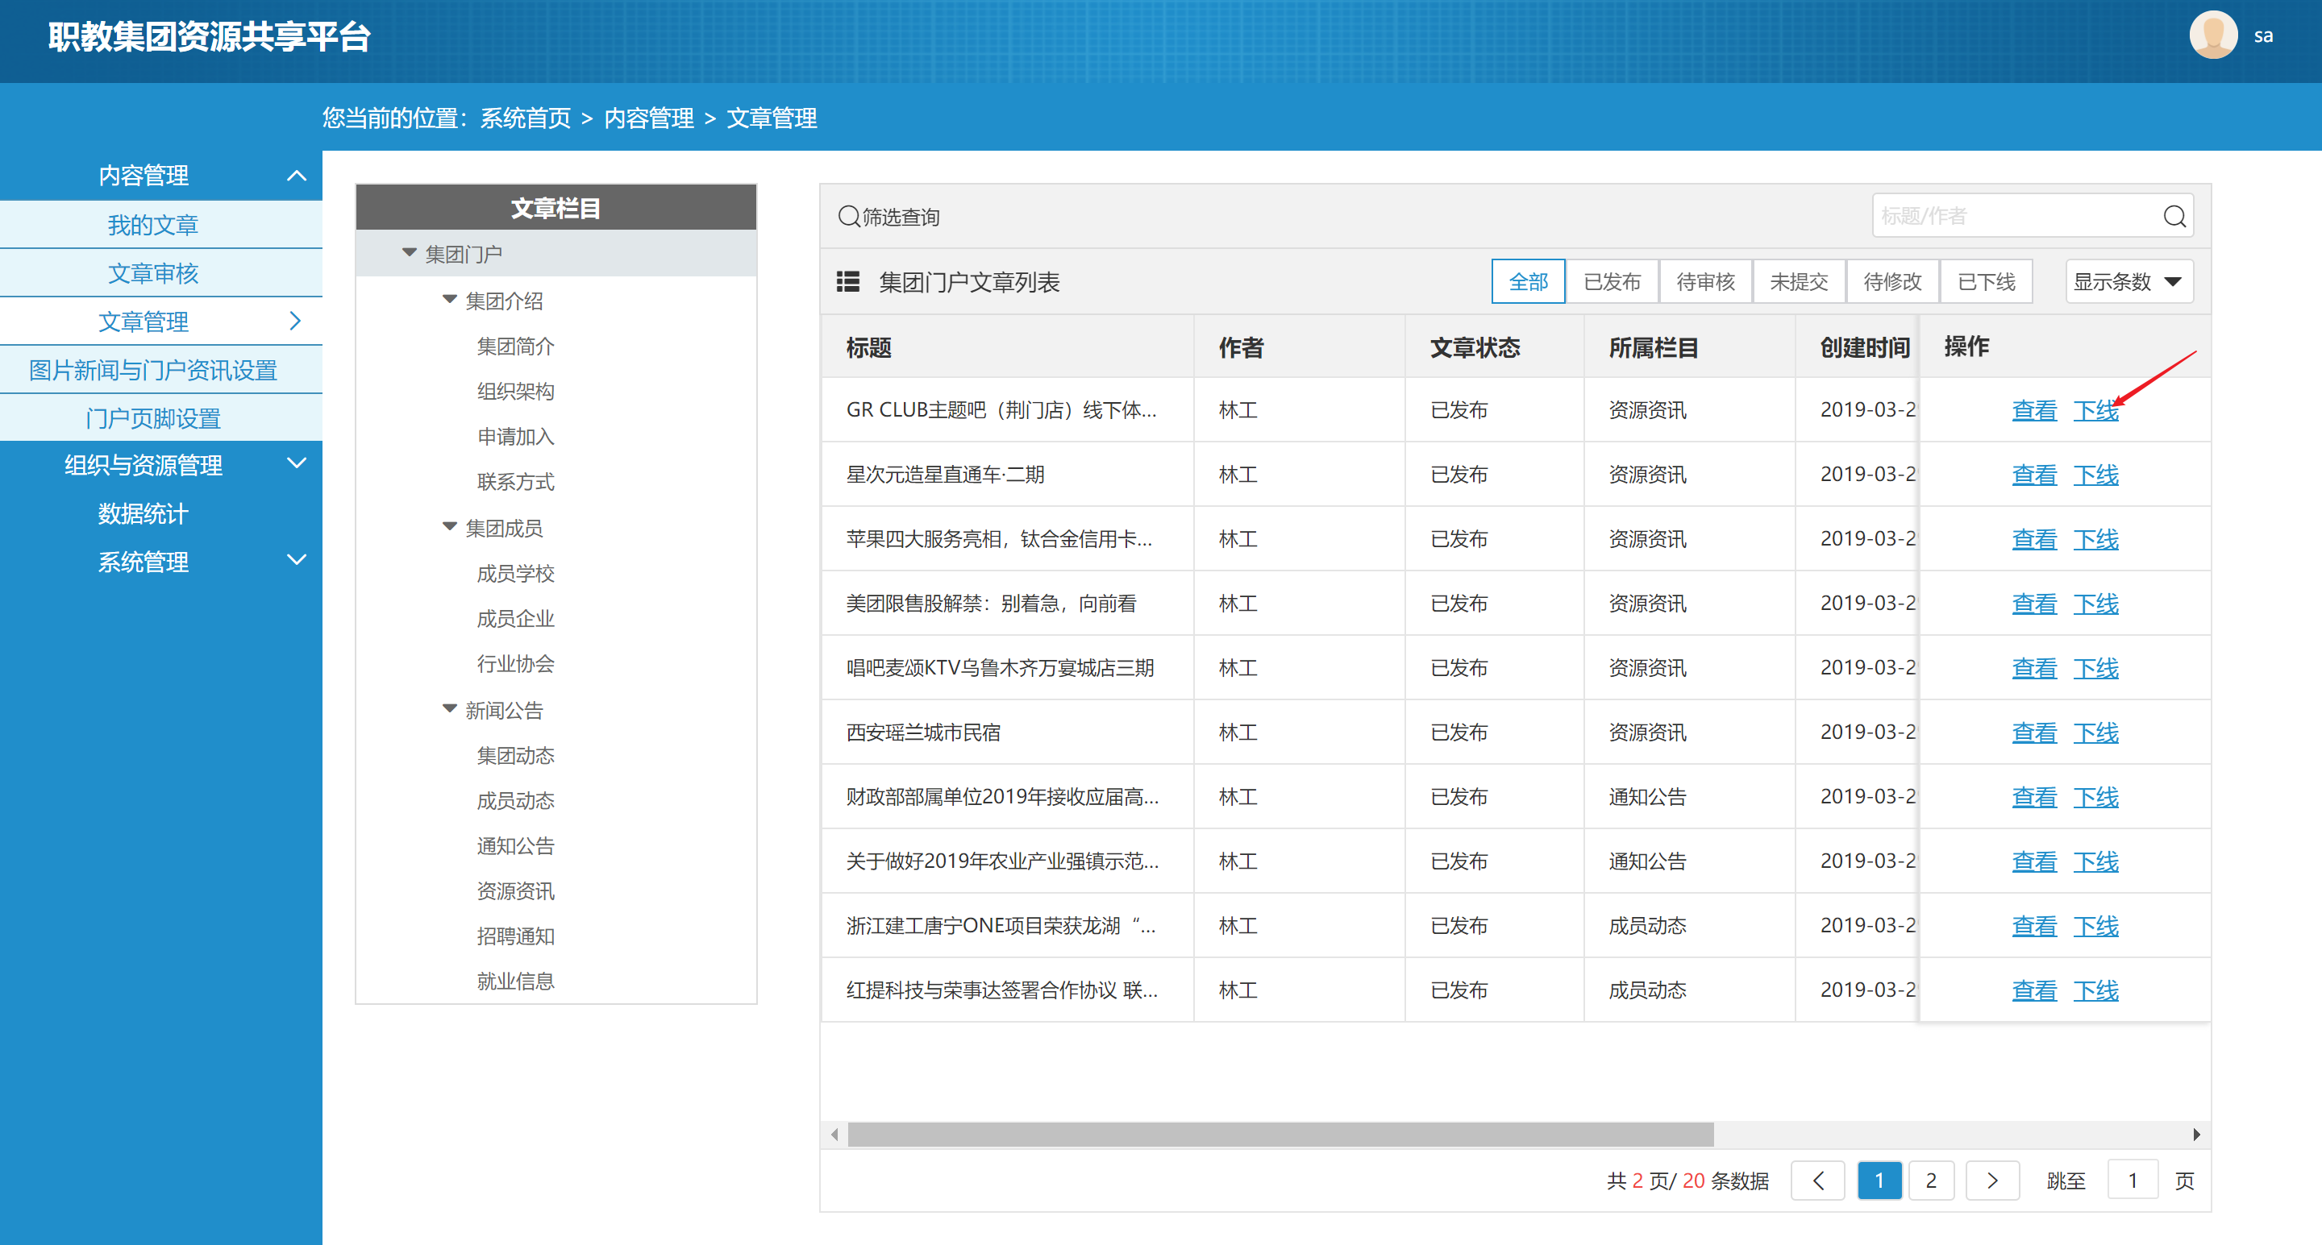Screen dimensions: 2322x1245
Task: Click the 筛选查询 filter search icon
Action: pyautogui.click(x=848, y=216)
